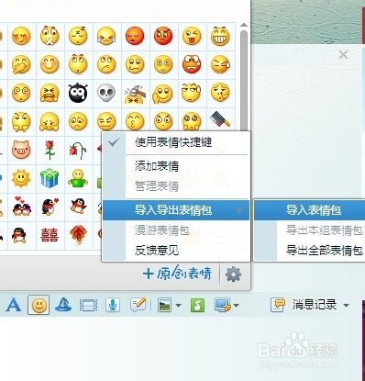Click the emoticon panel scrollbar thumb
Screen dimensions: 365x381
pyautogui.click(x=244, y=80)
